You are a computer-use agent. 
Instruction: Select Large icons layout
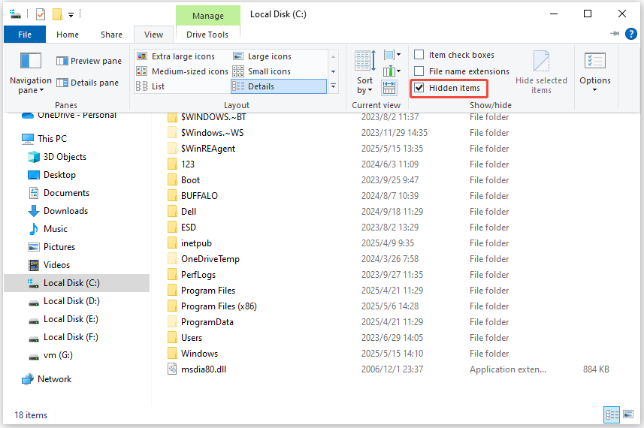[x=263, y=56]
